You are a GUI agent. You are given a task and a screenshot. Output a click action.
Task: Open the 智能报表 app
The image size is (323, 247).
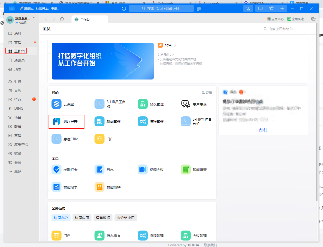click(56, 187)
